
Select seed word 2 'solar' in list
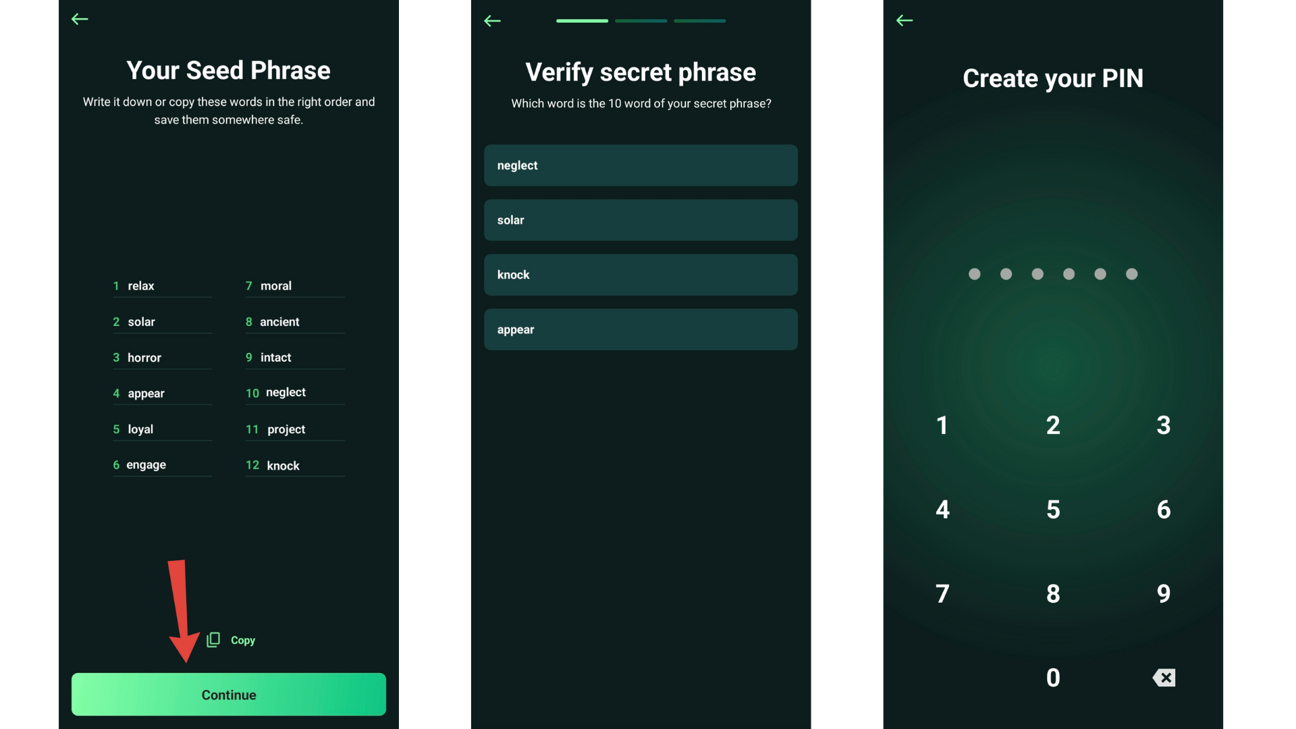click(162, 322)
